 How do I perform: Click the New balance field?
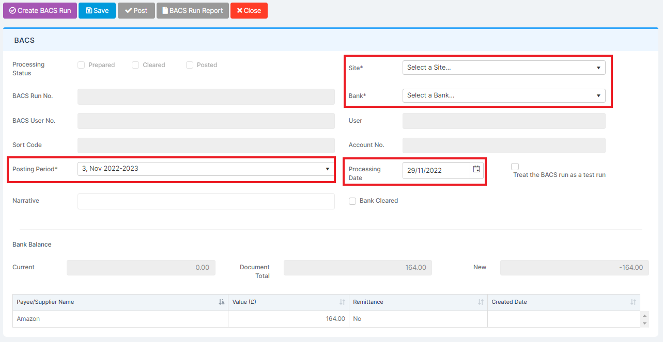coord(575,268)
